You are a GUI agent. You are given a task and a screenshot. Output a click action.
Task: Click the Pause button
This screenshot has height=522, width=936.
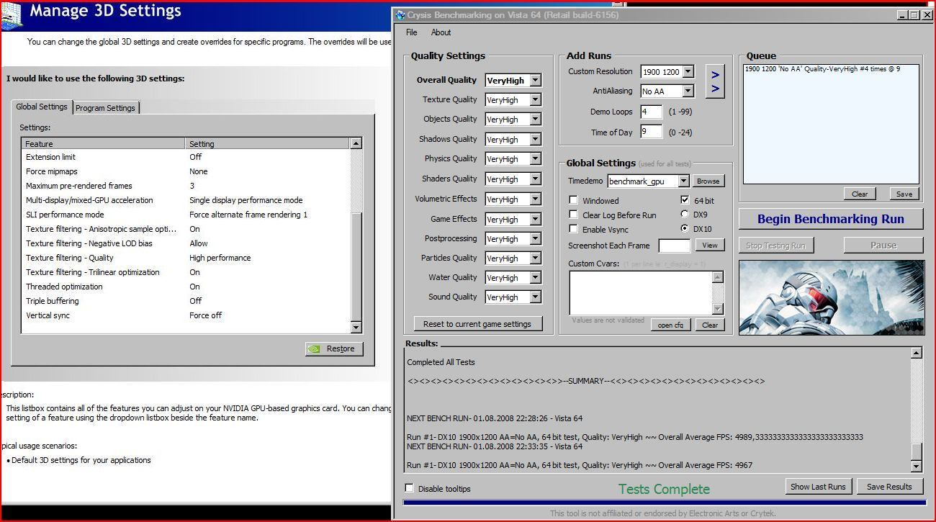(x=883, y=246)
